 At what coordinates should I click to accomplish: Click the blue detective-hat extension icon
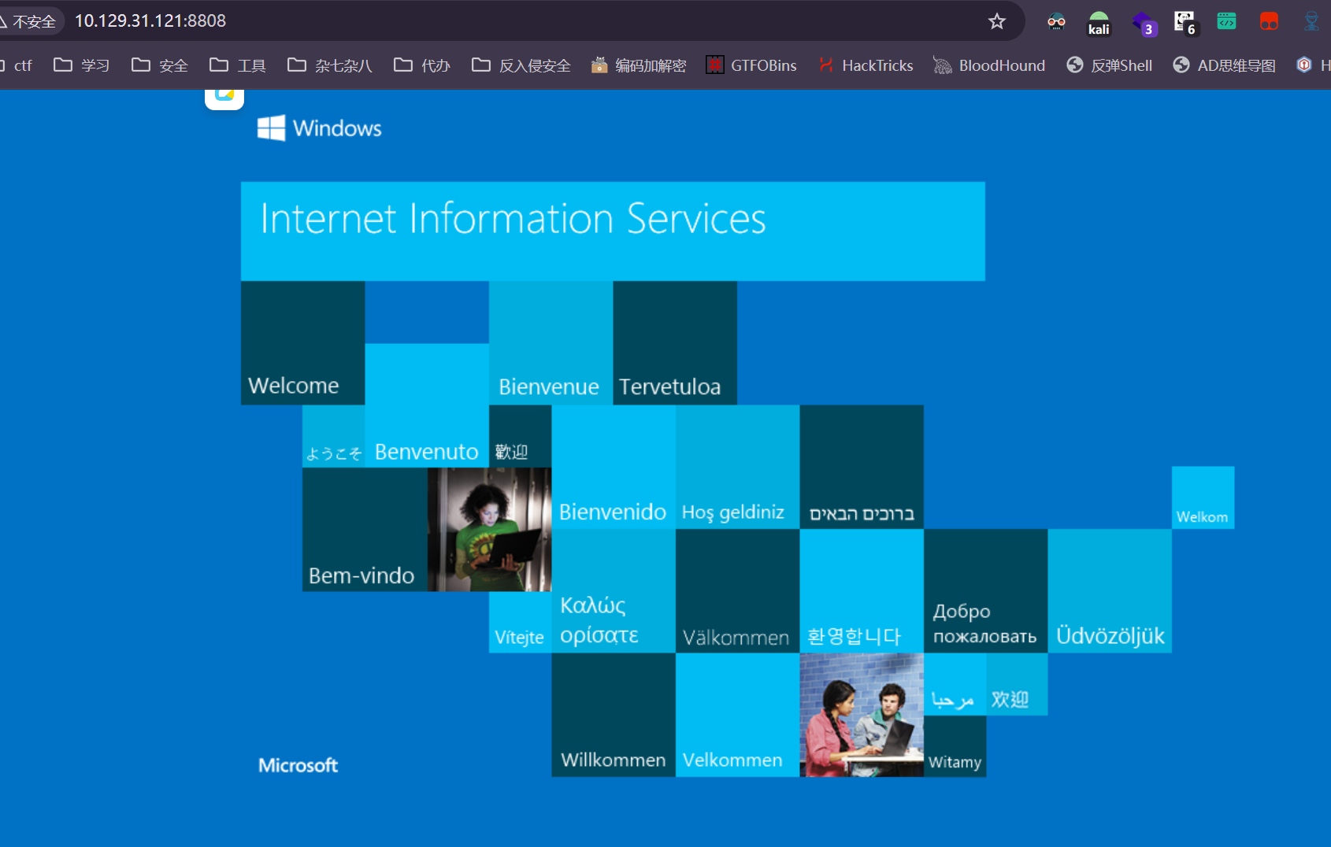[1311, 21]
